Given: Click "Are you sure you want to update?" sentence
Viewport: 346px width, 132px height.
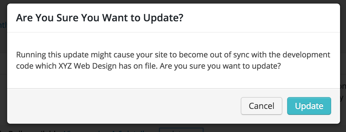Looking at the screenshot, I should pos(220,66).
